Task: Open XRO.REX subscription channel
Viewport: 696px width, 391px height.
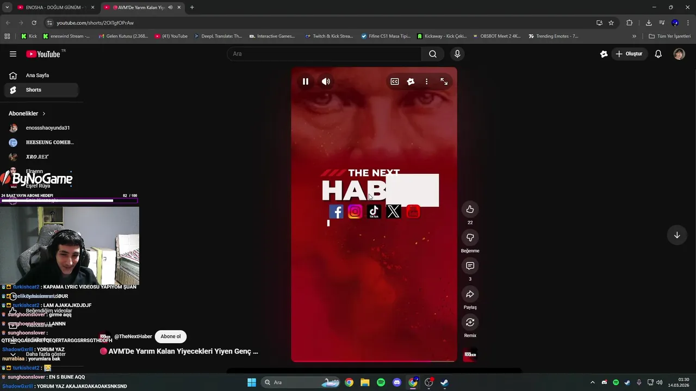Action: (41, 157)
